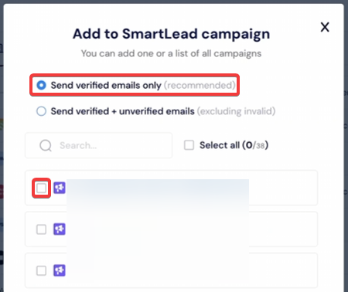Select Send verified emails only radio button
This screenshot has width=348, height=292.
click(x=41, y=85)
